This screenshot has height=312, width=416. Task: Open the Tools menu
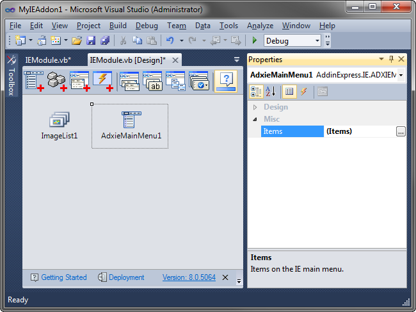(228, 26)
